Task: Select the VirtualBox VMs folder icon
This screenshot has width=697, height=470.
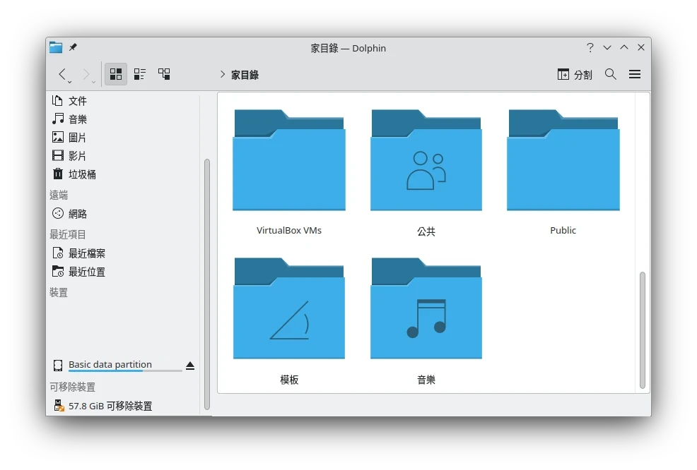Action: pos(289,159)
